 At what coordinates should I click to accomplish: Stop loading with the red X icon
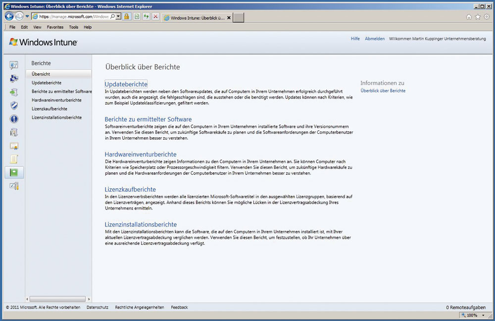[x=155, y=16]
